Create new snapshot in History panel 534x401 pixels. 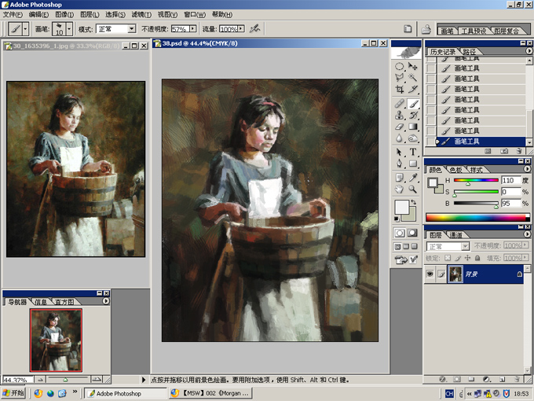504,151
